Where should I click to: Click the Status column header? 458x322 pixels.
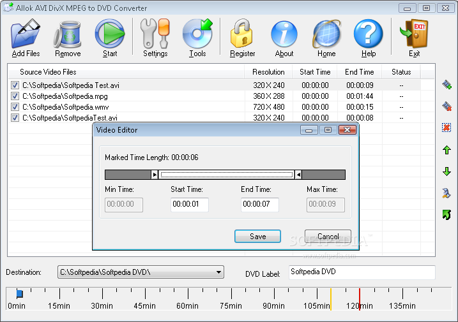coord(401,72)
